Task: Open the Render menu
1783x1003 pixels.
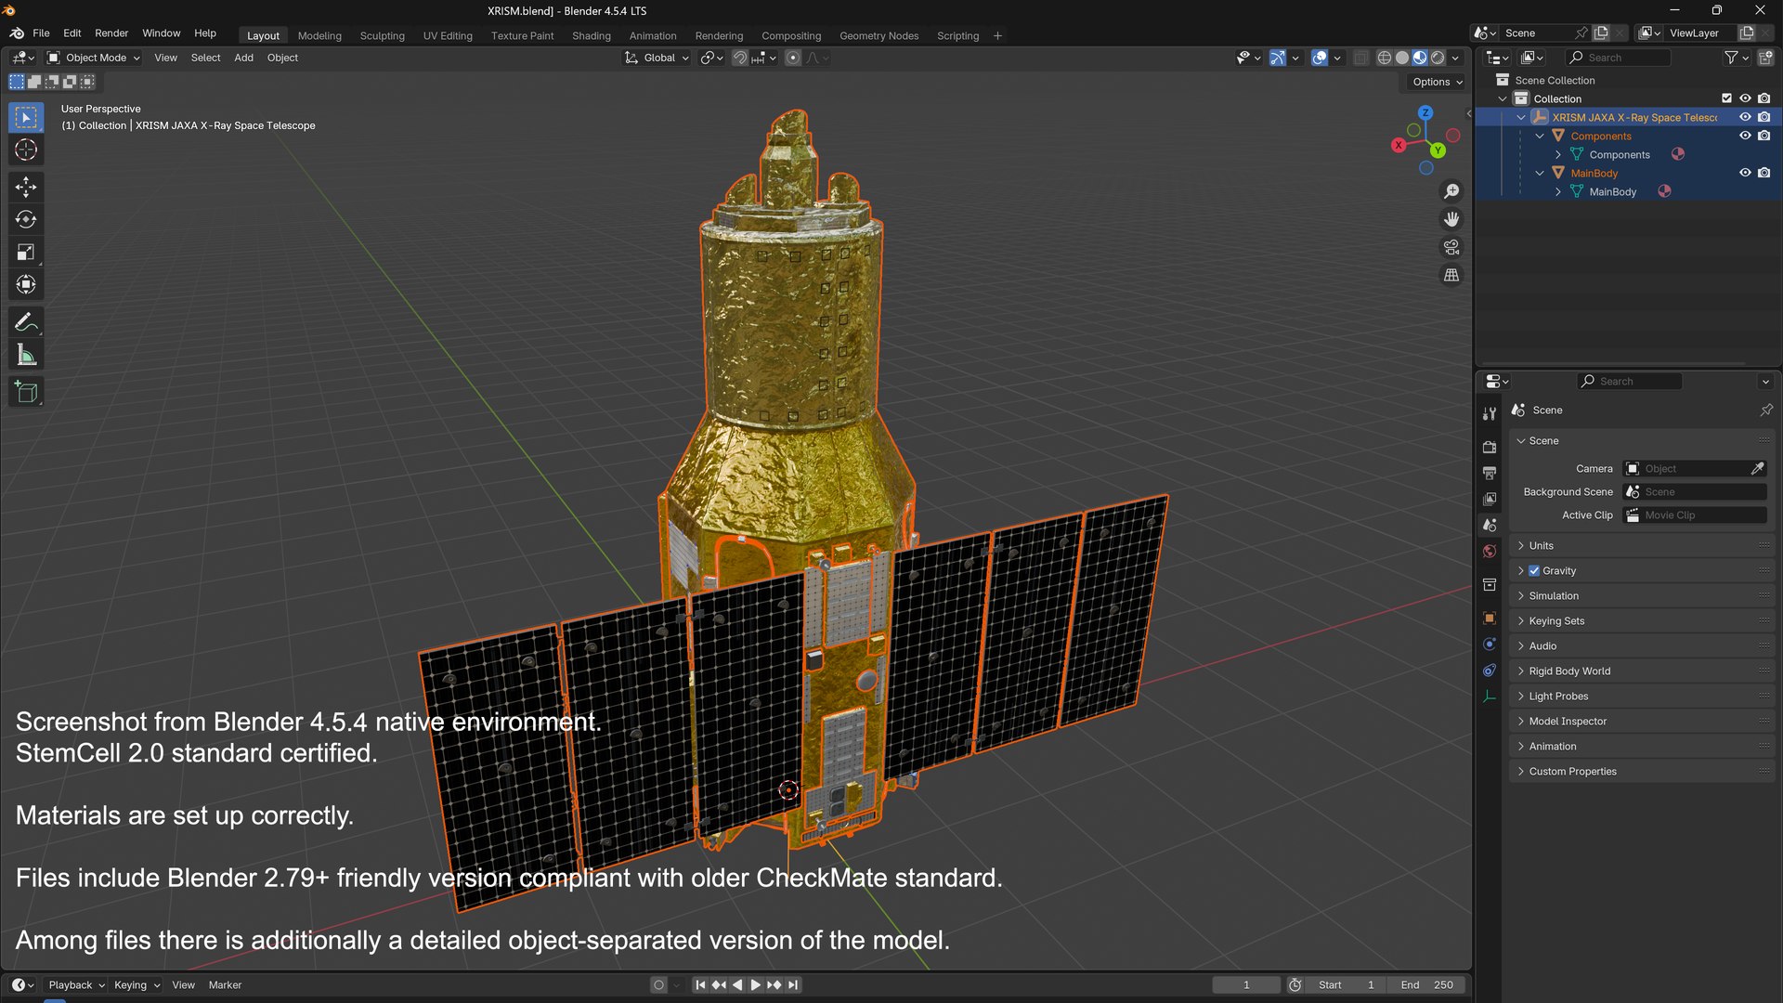Action: click(x=111, y=33)
